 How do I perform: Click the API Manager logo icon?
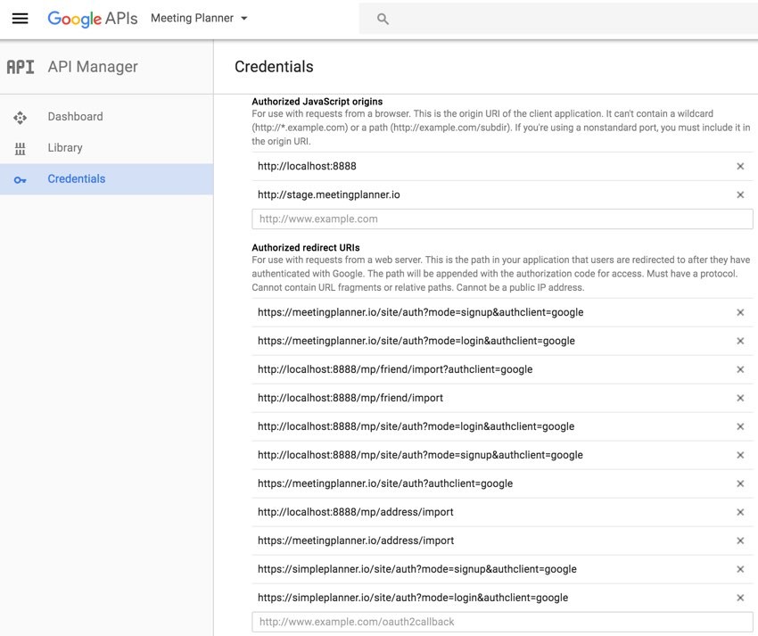tap(21, 67)
